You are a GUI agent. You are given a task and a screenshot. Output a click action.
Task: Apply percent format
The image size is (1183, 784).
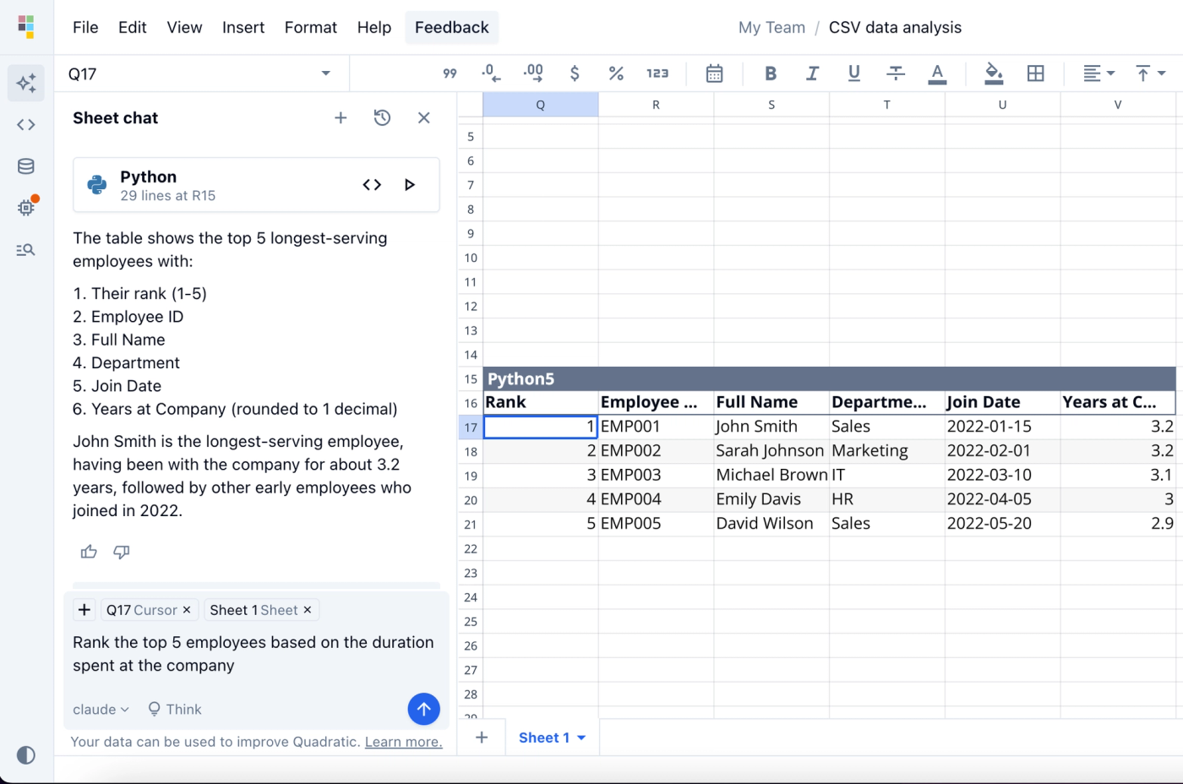point(616,73)
